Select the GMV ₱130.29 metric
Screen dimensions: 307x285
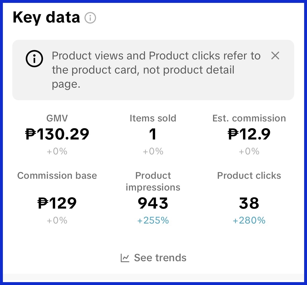pos(57,134)
